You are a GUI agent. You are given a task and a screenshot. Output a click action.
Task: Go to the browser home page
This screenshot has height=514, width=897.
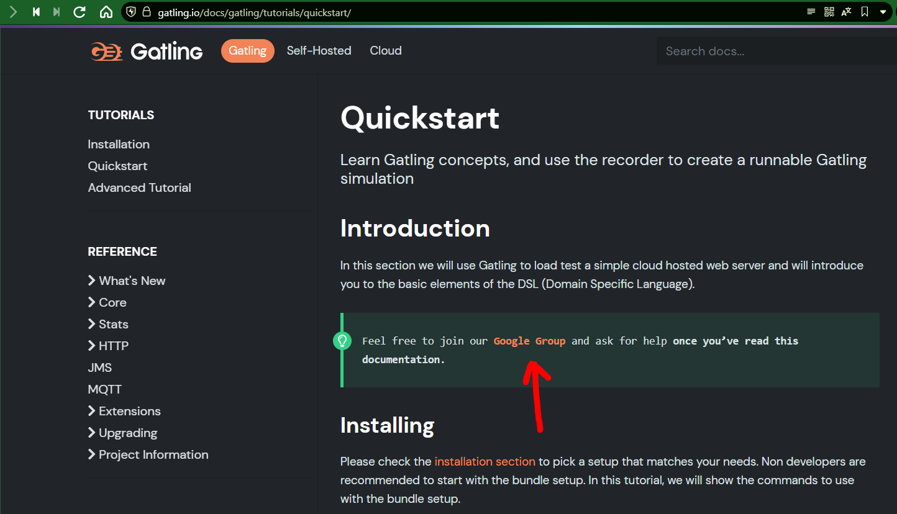106,12
